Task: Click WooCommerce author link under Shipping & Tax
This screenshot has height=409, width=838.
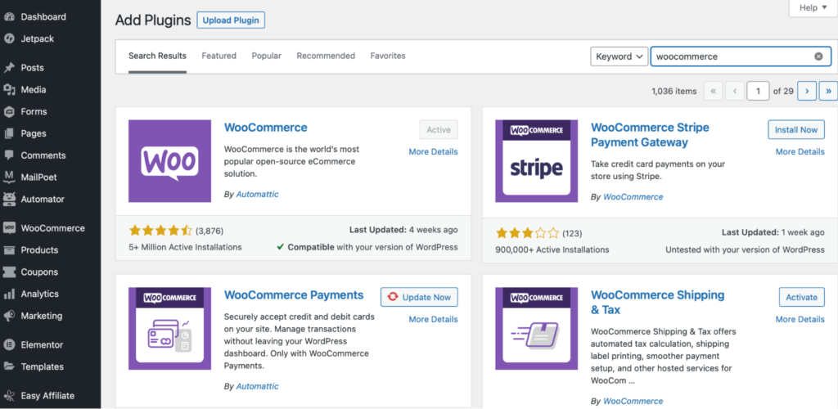Action: (x=633, y=401)
